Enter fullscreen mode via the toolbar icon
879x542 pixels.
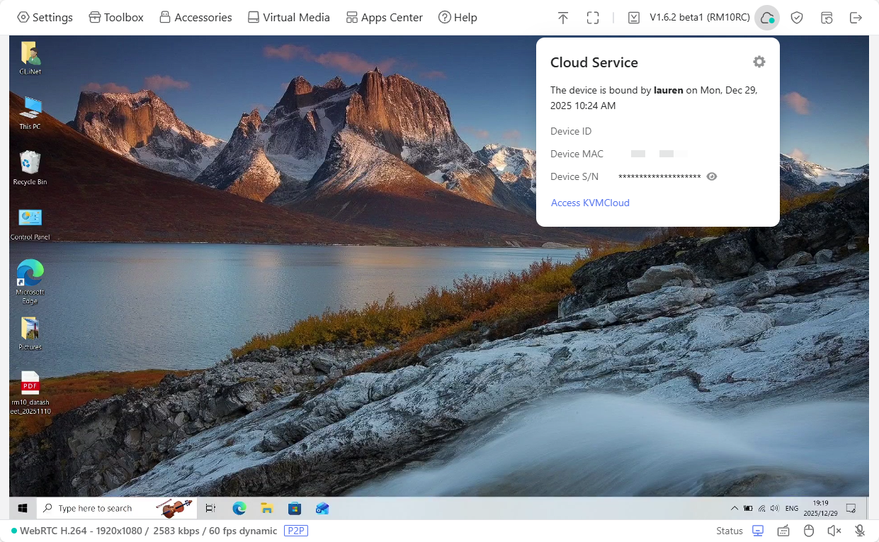point(593,18)
